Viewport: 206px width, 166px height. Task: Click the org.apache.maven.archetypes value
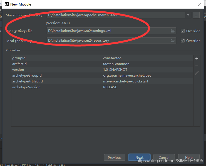127,76
